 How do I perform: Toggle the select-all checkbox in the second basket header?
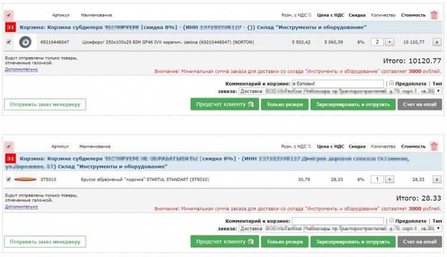point(8,146)
